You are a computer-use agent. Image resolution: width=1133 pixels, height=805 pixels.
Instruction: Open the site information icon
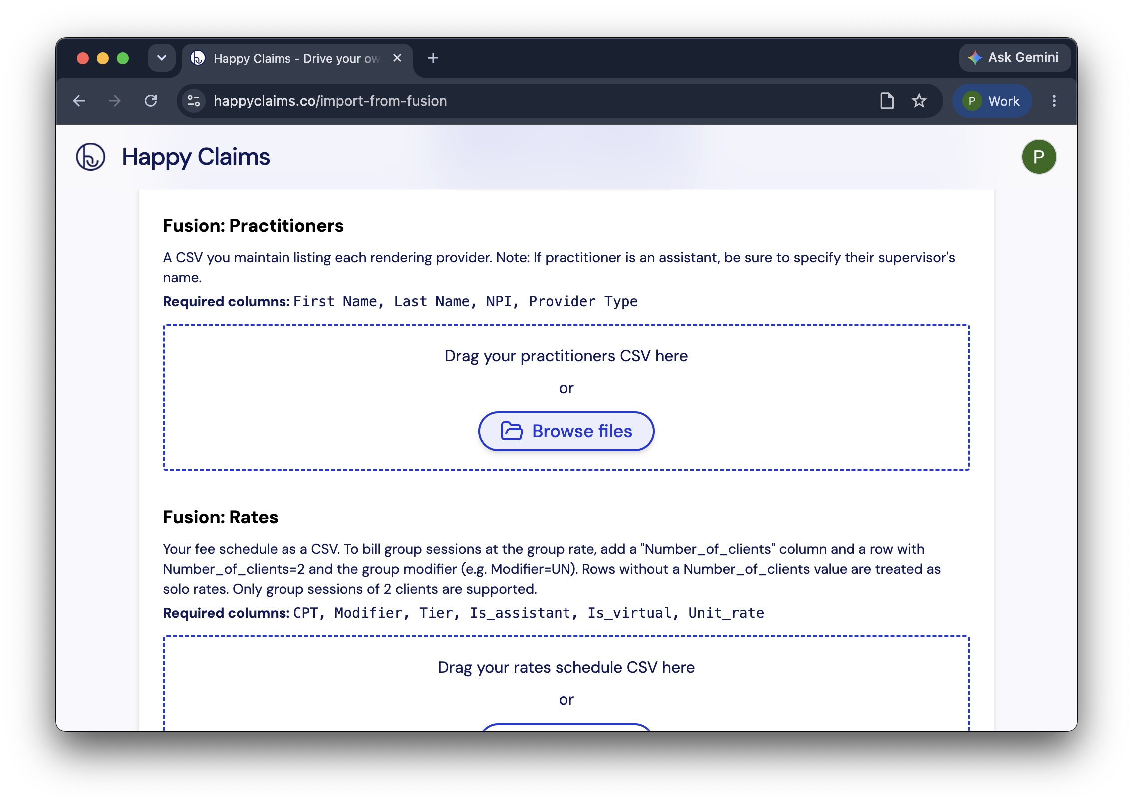(194, 101)
